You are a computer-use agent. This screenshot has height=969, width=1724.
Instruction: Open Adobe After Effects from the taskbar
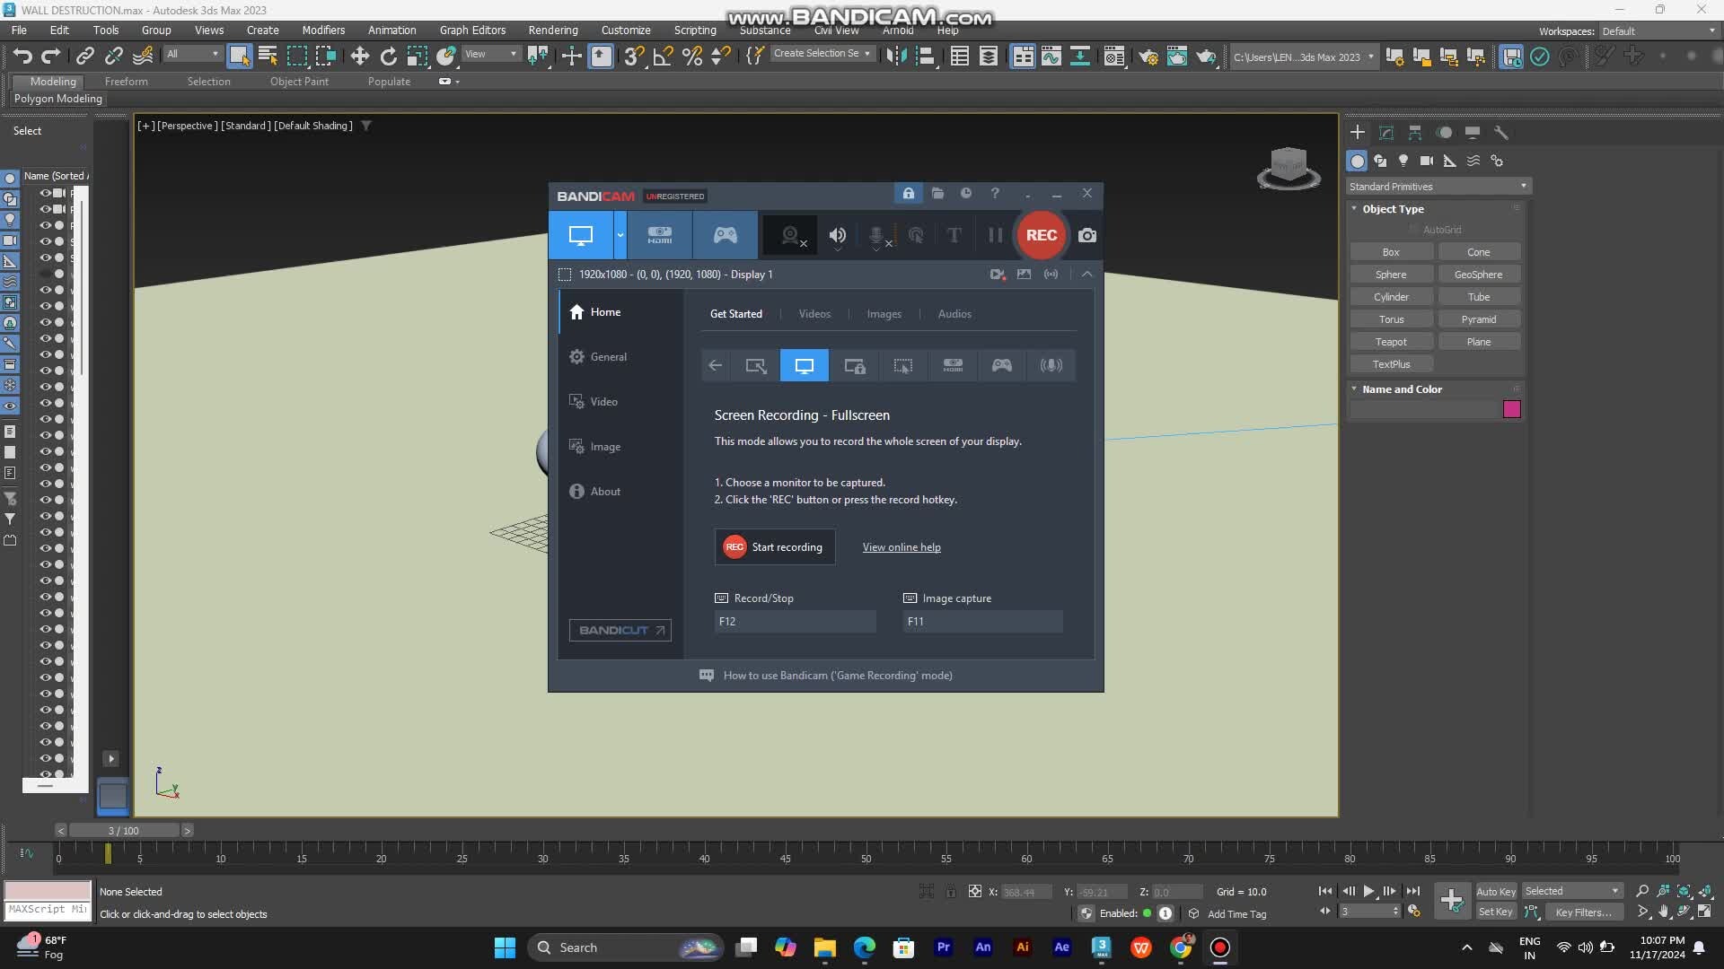[x=1062, y=947]
